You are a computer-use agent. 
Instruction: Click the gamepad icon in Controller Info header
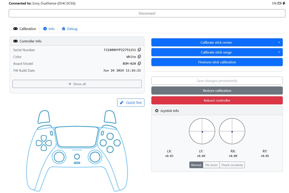15,41
